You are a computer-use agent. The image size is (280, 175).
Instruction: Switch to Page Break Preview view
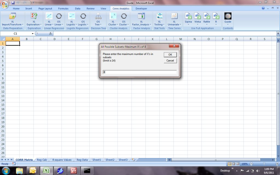(x=238, y=164)
